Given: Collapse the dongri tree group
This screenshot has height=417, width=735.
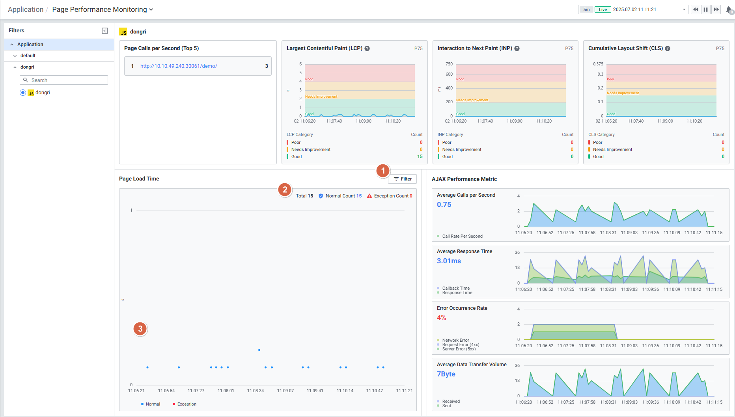Looking at the screenshot, I should click(x=15, y=67).
